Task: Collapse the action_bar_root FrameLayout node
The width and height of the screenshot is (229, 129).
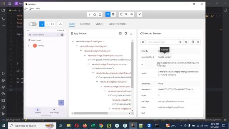Action: coord(85,56)
